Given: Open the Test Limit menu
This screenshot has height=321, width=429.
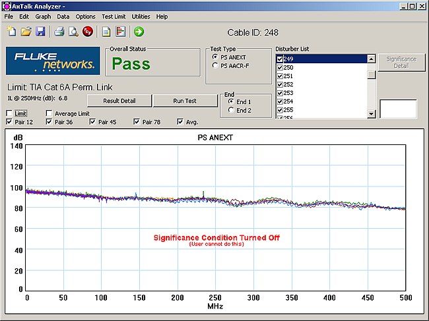Looking at the screenshot, I should tap(113, 16).
